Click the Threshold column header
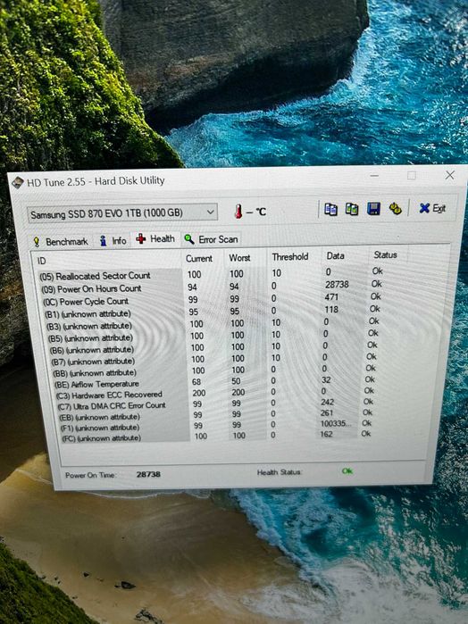468x624 pixels. (290, 257)
